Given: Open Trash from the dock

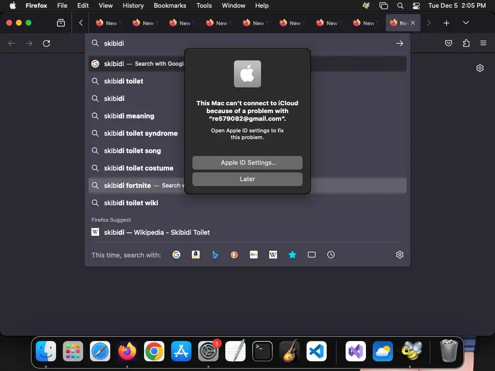Looking at the screenshot, I should tap(449, 351).
